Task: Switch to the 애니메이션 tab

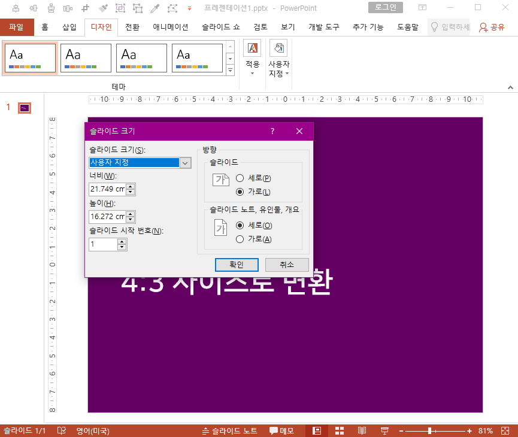Action: pyautogui.click(x=171, y=27)
